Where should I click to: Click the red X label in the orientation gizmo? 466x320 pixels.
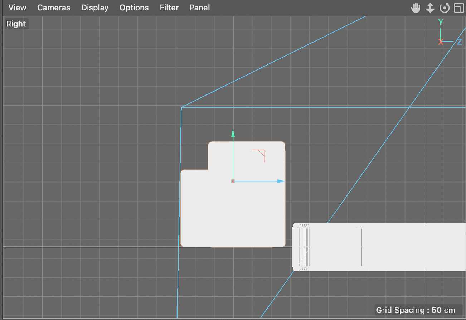441,42
